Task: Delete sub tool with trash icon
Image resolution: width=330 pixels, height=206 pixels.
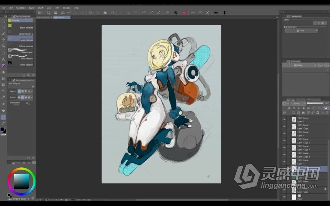Action: click(x=33, y=75)
